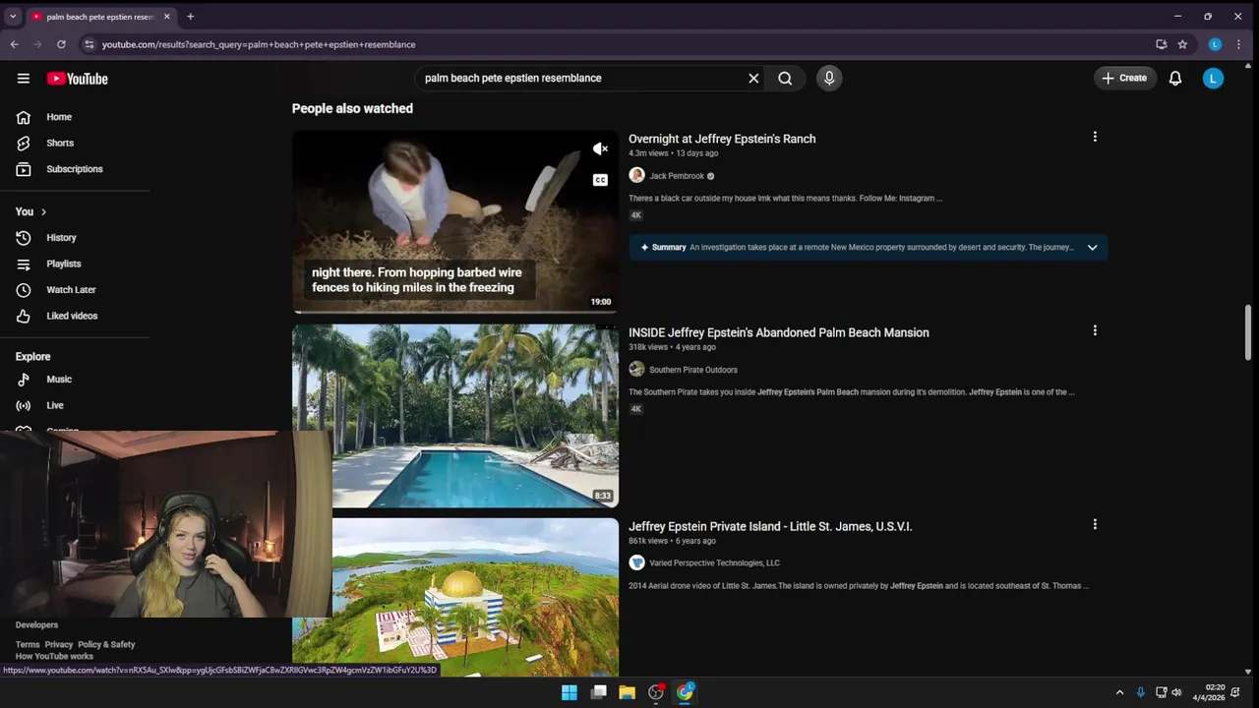
Task: Open INSIDE Jeffrey Epstein's Abandoned Palm Beach Mansion title
Action: [x=779, y=333]
